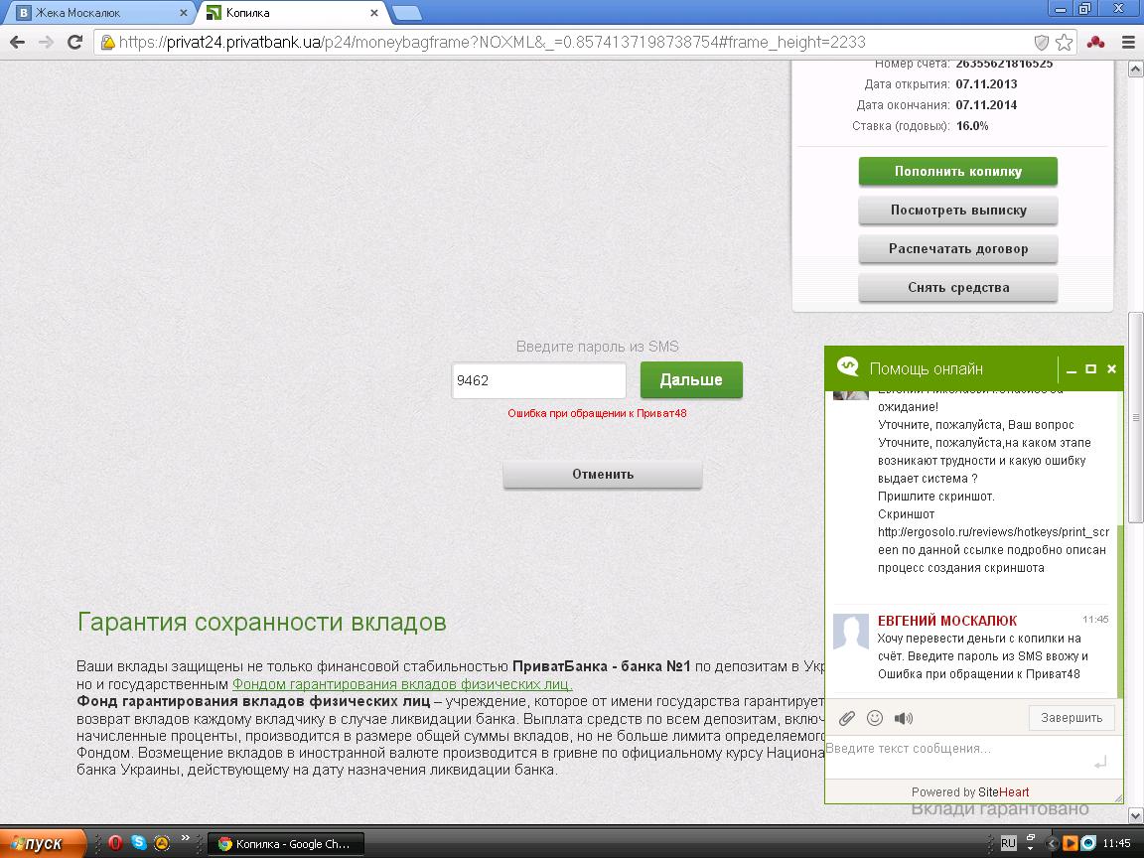Click the Распечатать договор button
The height and width of the screenshot is (858, 1144).
pos(958,249)
